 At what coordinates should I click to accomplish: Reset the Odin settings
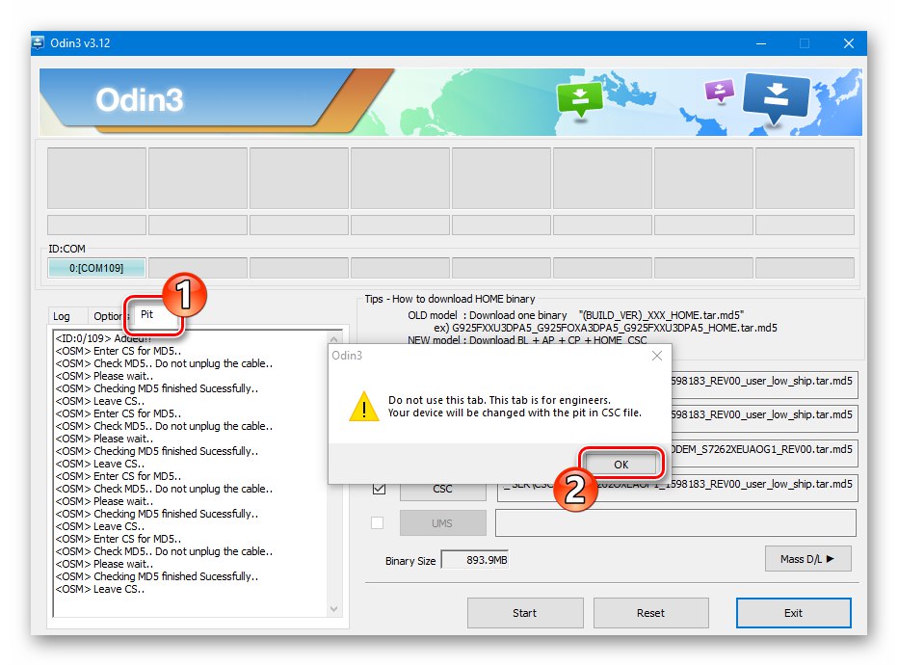tap(650, 613)
